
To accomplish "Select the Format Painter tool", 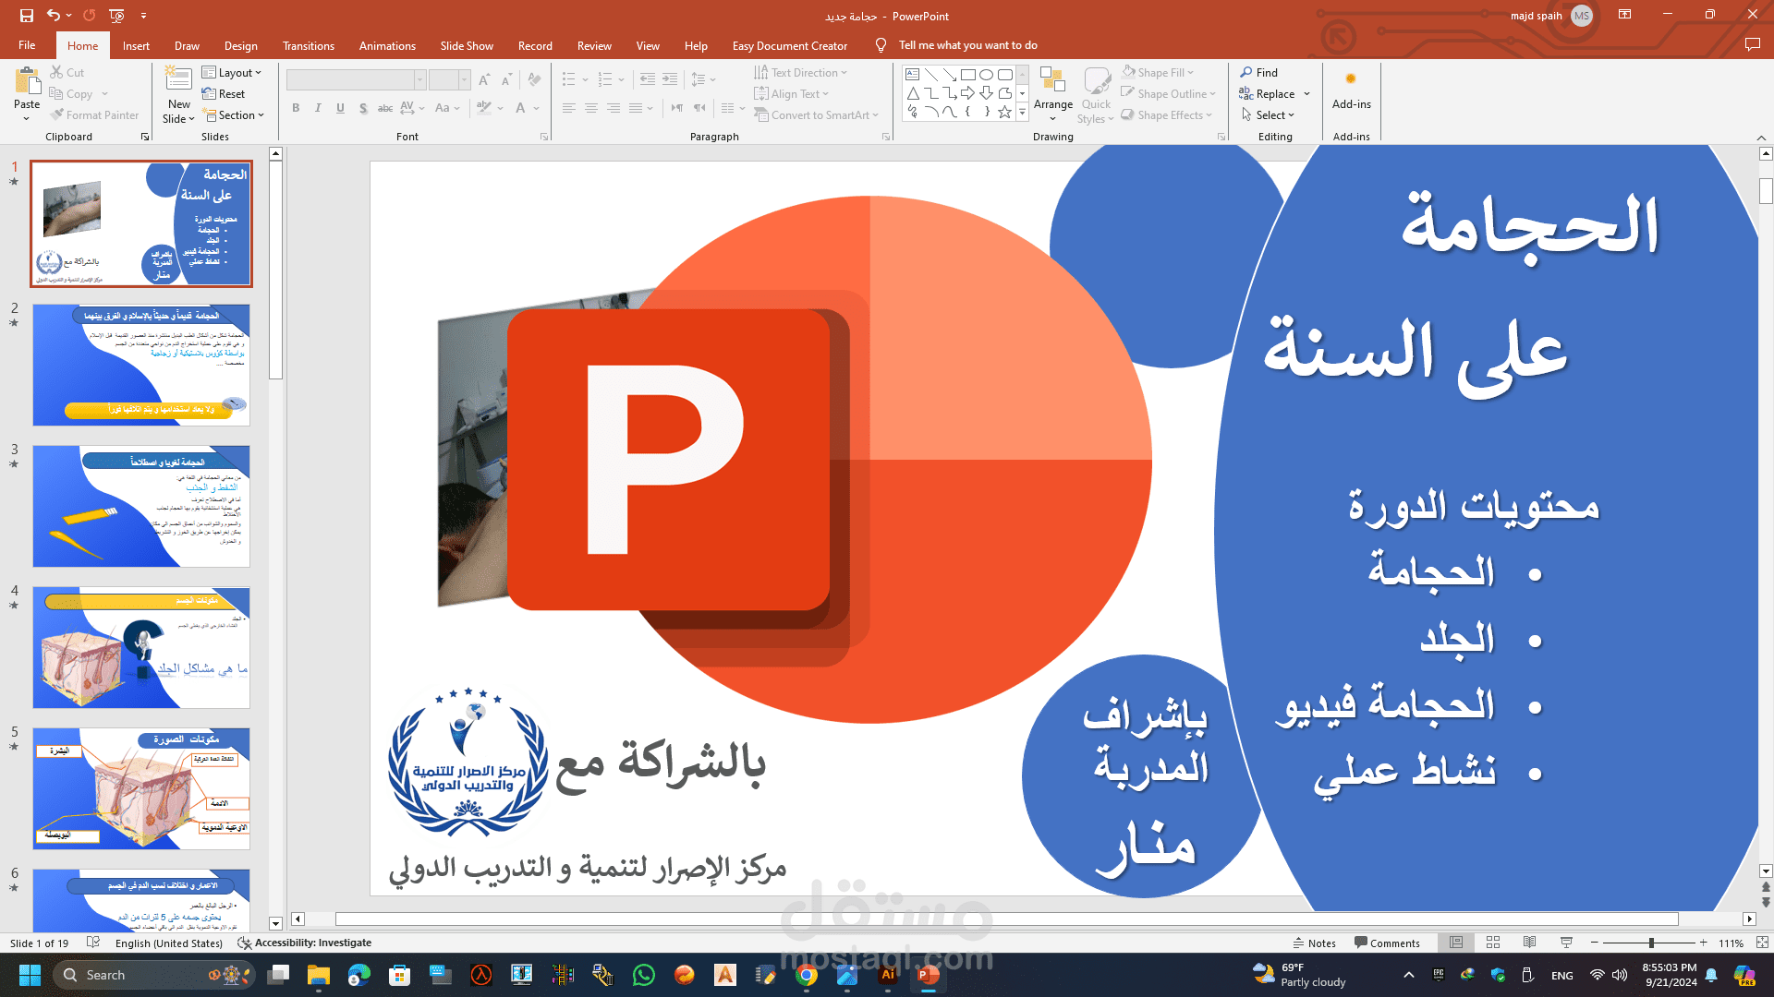I will click(95, 114).
